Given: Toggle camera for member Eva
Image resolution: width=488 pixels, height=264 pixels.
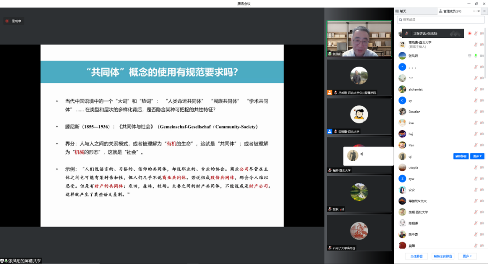Looking at the screenshot, I should pyautogui.click(x=481, y=123).
